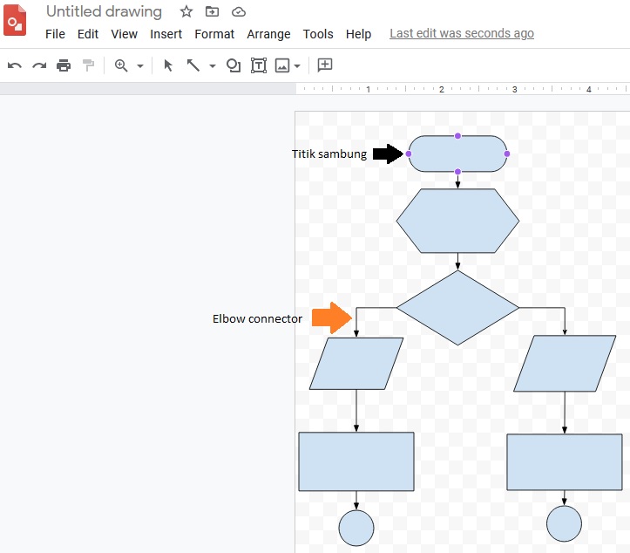The image size is (630, 553).
Task: Open the Arrange menu
Action: point(268,34)
